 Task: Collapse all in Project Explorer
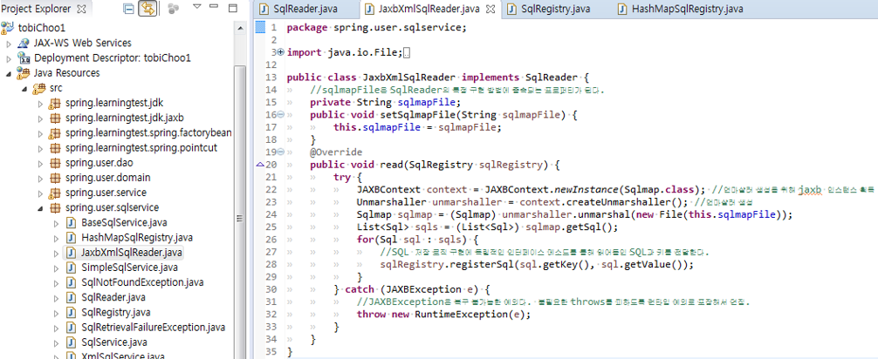129,9
